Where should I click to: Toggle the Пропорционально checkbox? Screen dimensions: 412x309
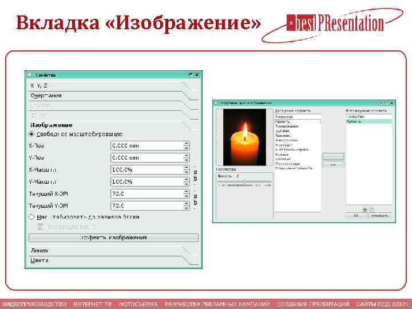40,227
